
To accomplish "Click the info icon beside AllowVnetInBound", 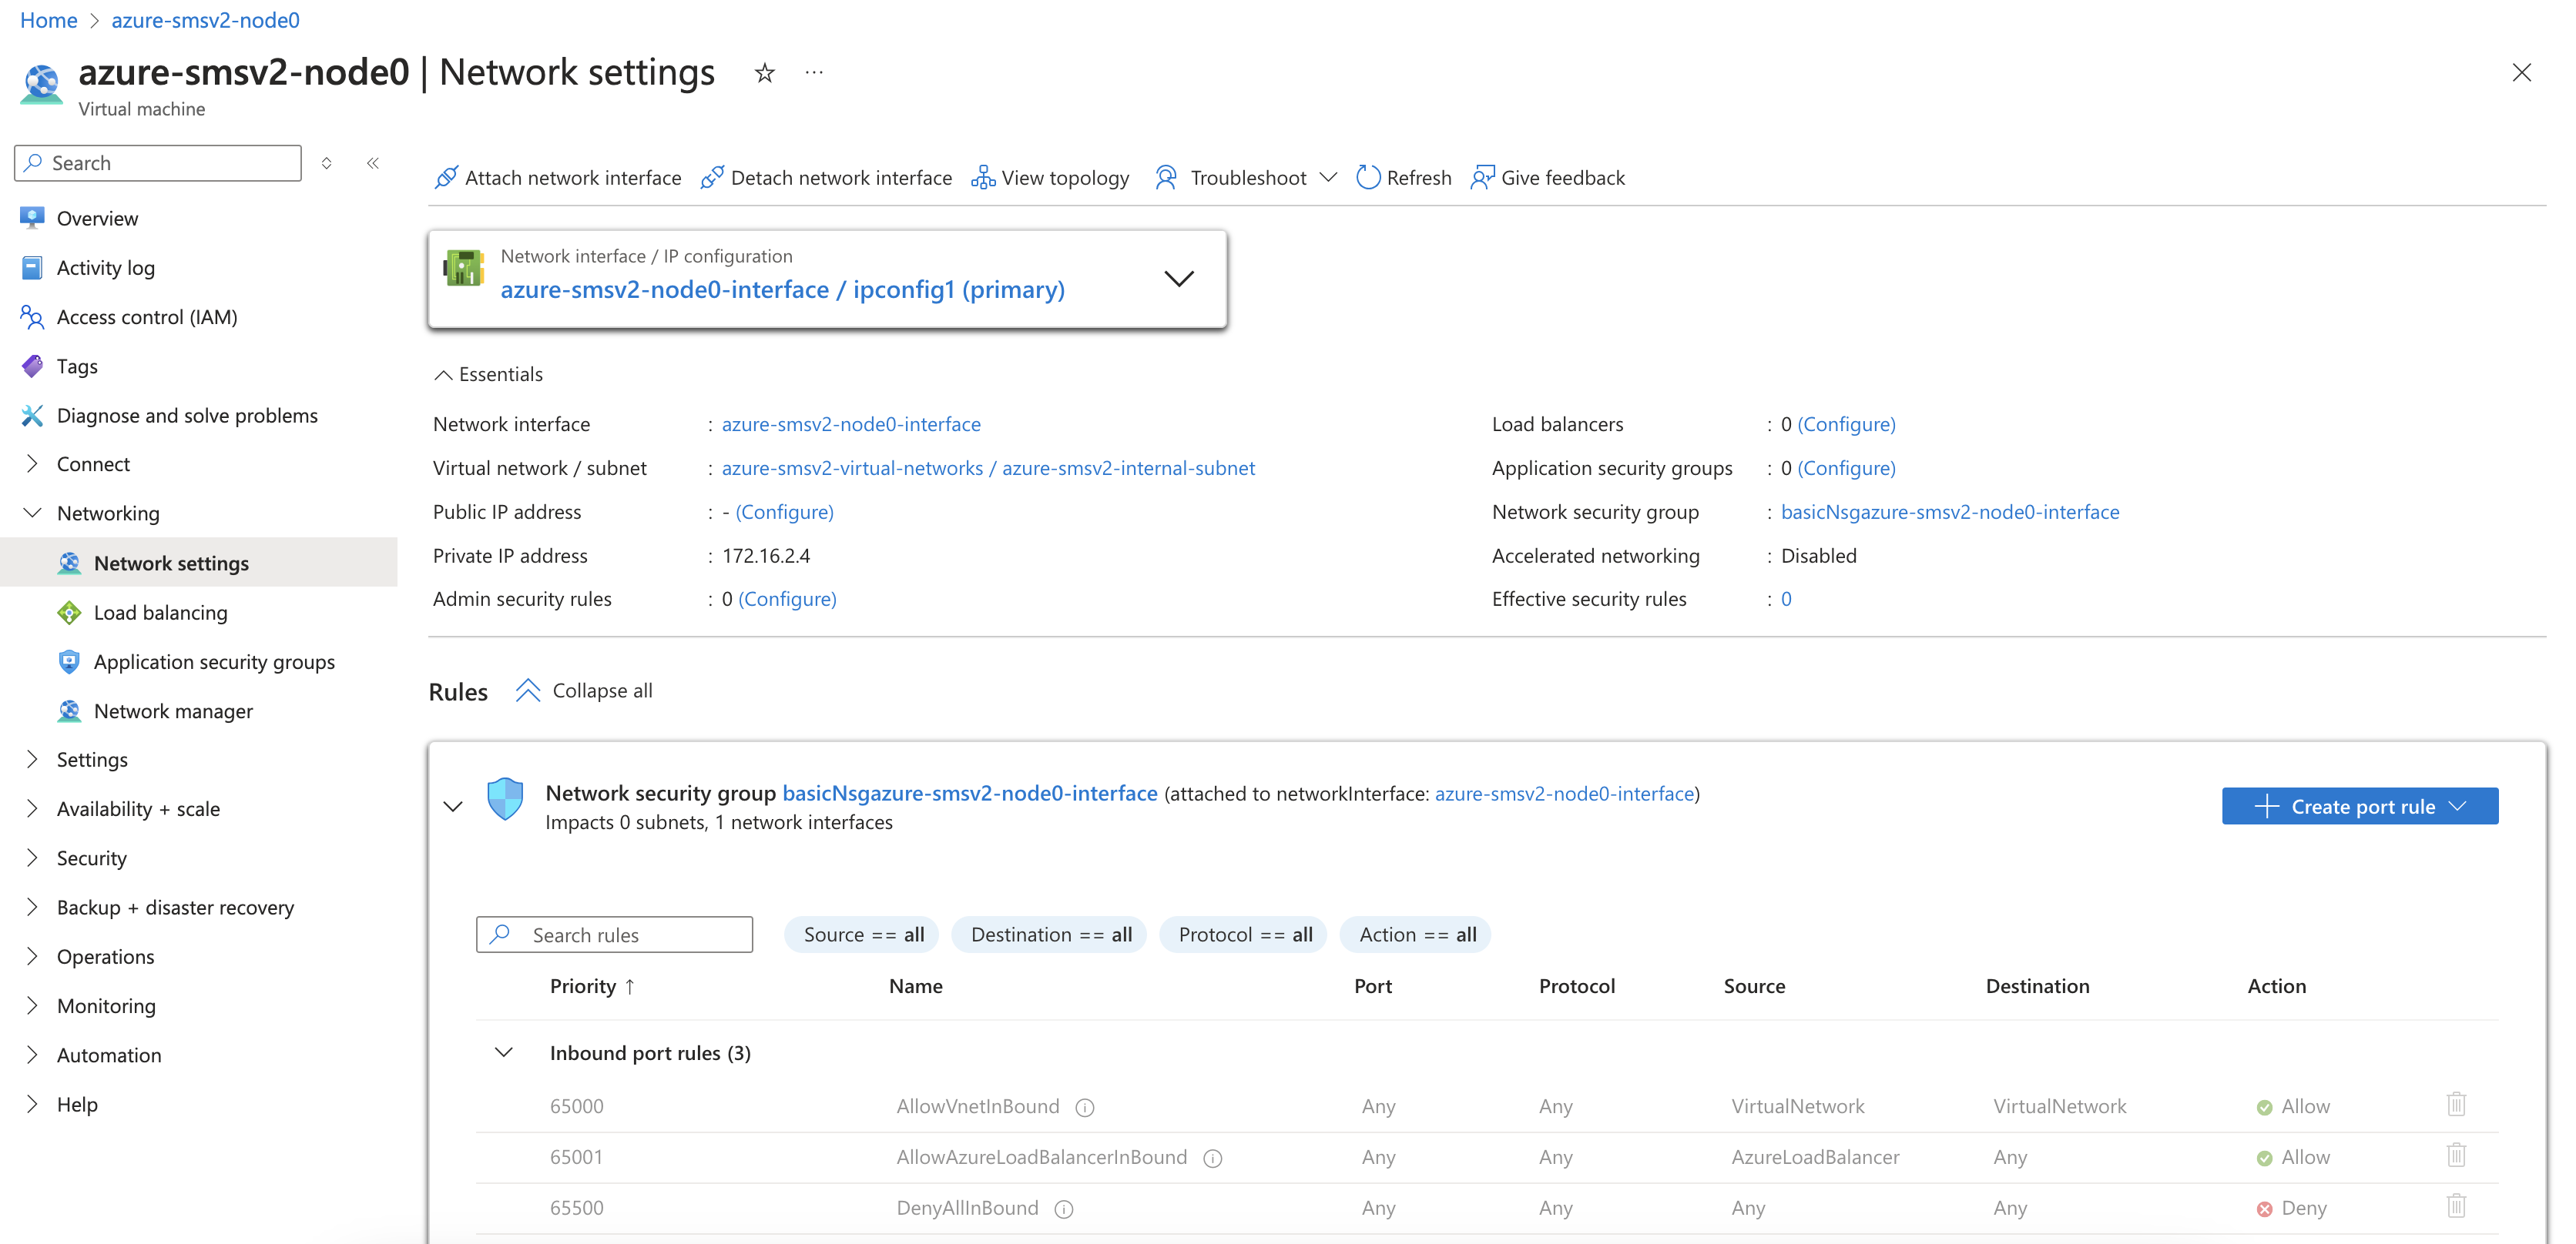I will [x=1085, y=1107].
